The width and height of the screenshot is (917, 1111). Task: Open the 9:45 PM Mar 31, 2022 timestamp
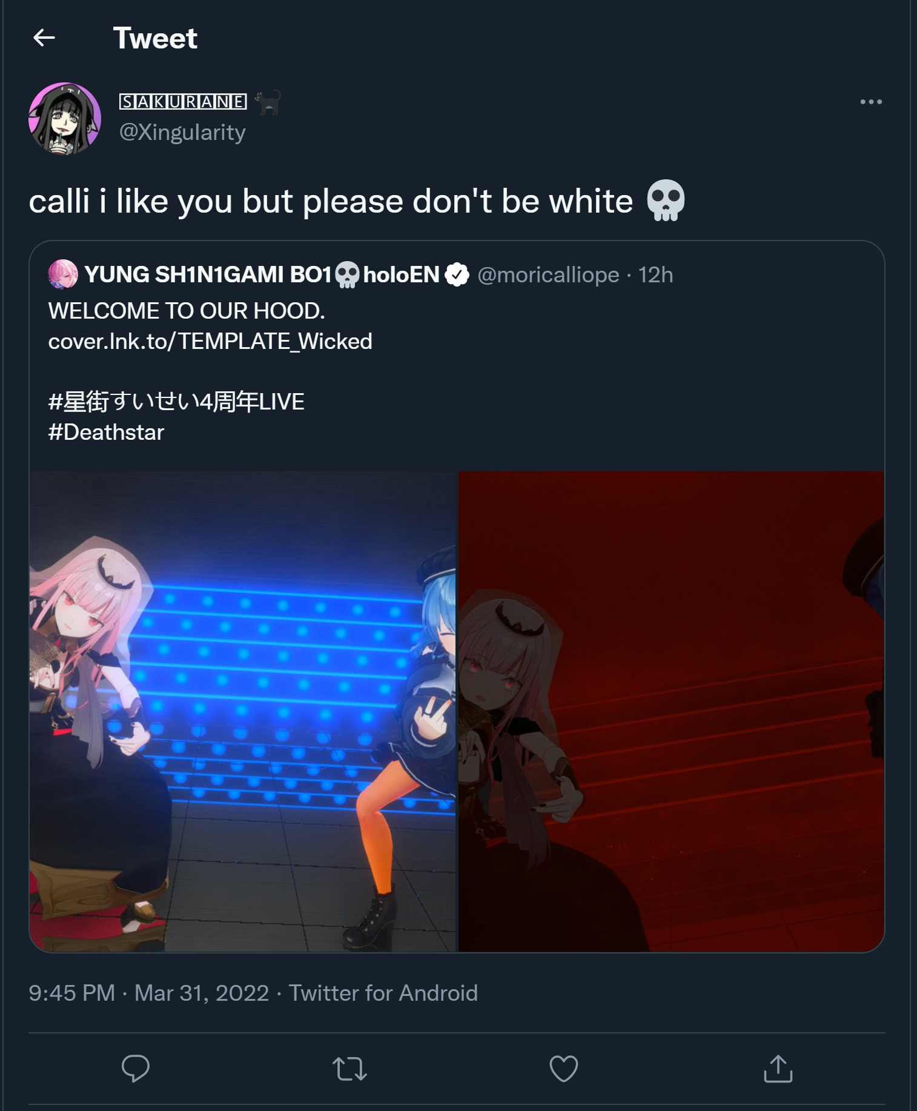point(149,993)
